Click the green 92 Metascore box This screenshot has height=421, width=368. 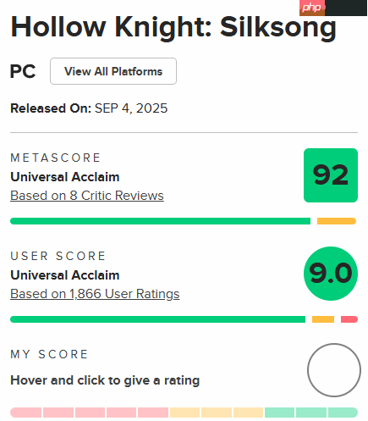pyautogui.click(x=331, y=175)
